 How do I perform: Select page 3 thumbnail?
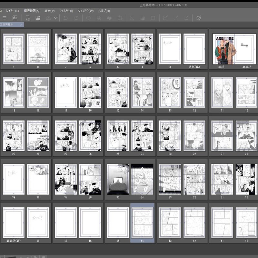170,49
